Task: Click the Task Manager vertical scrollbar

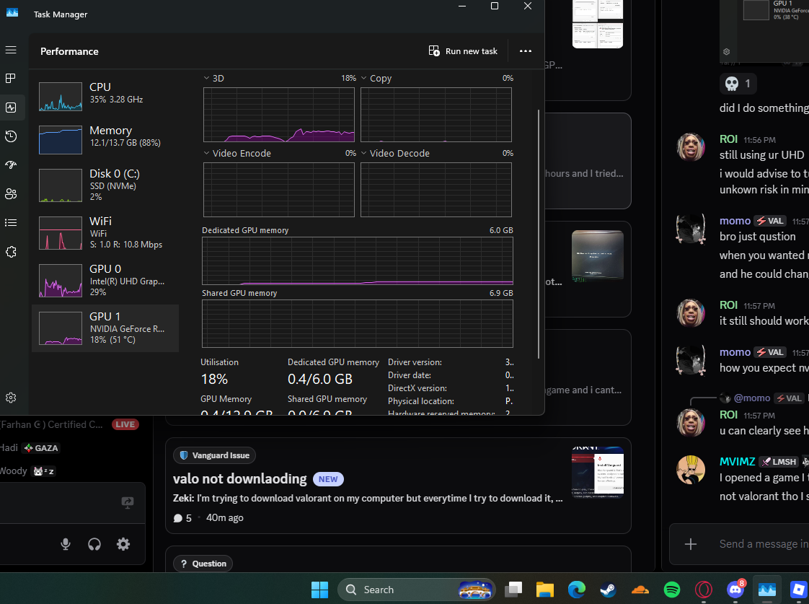Action: coord(539,233)
